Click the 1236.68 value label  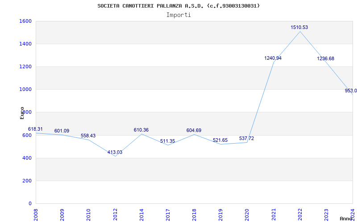tap(325, 58)
